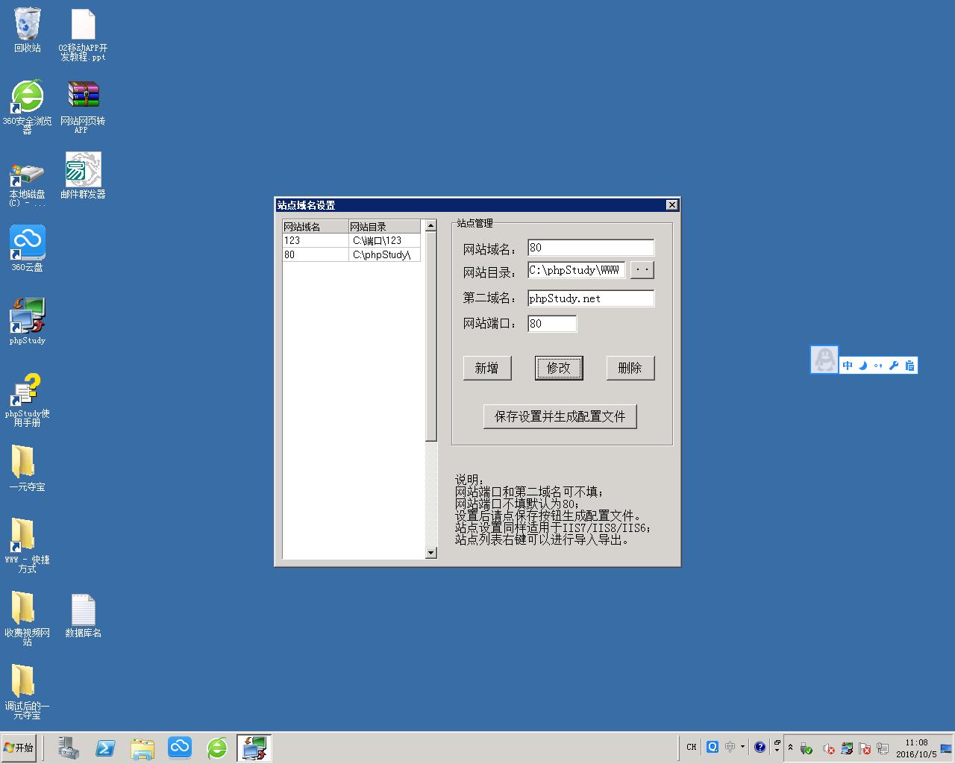
Task: Open the 回收站 recycle bin
Action: click(28, 25)
